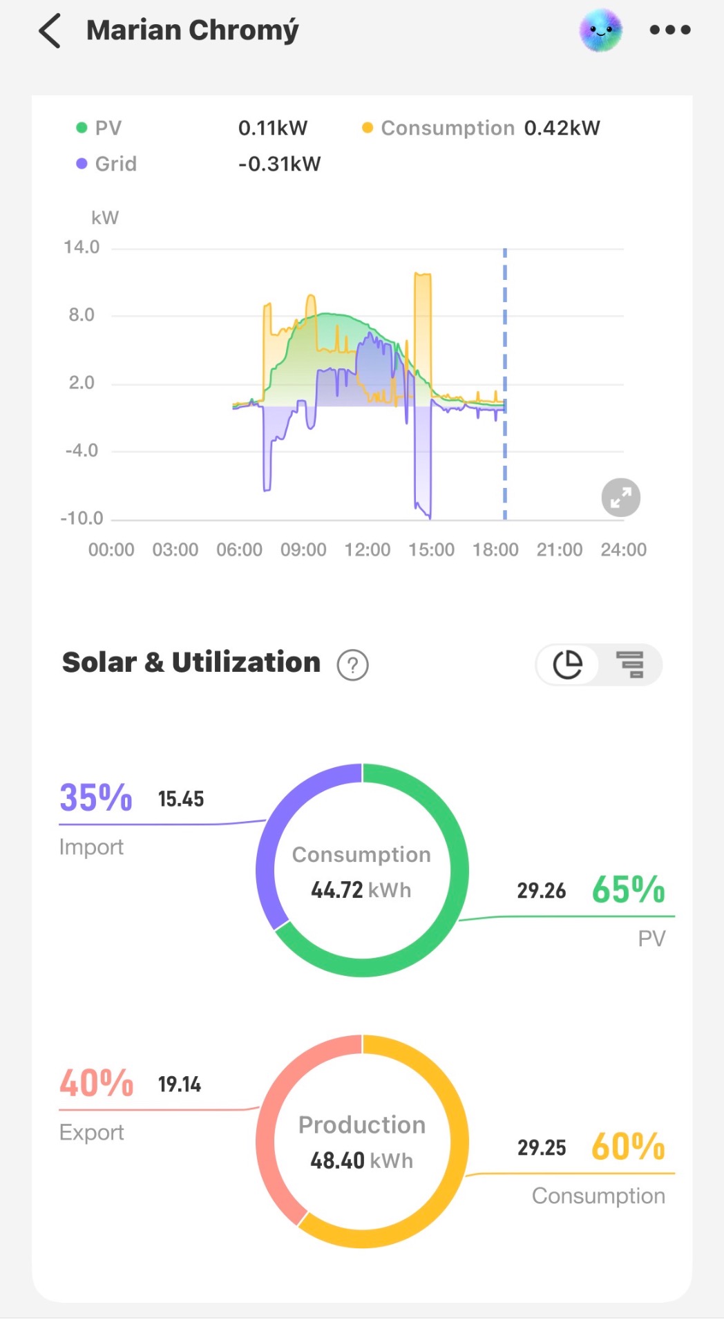Image resolution: width=724 pixels, height=1327 pixels.
Task: Open Solar & Utilization help question mark
Action: [352, 665]
